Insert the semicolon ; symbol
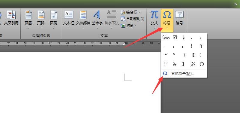 tap(173, 47)
